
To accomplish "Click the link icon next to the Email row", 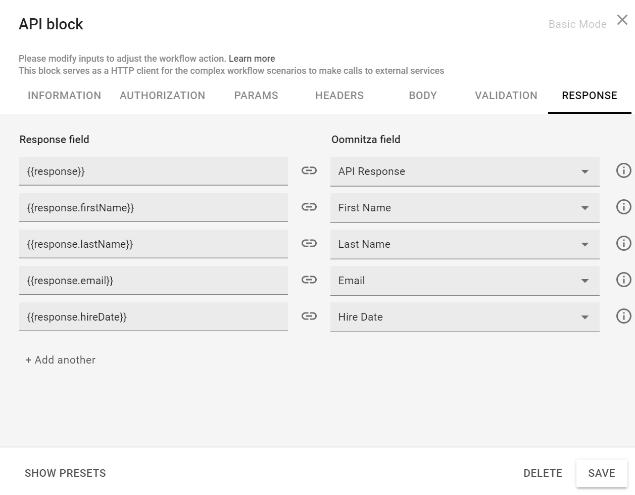I will click(x=309, y=280).
